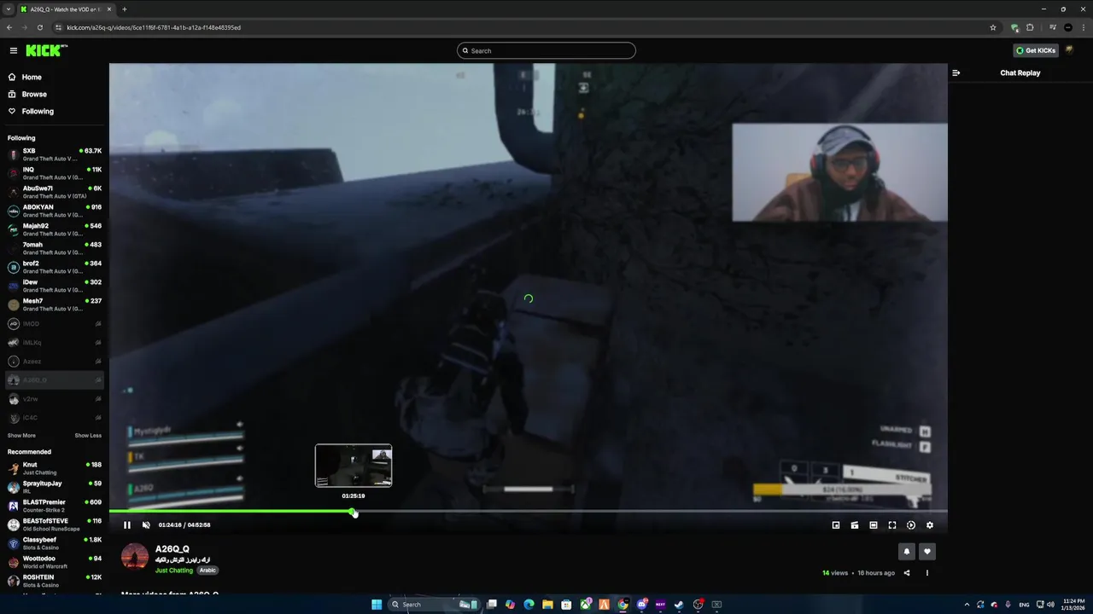Open the playback speed control

[x=911, y=525]
